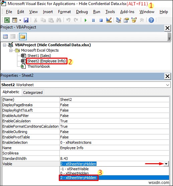Select Sheet1 (Sales) in project tree

[x=39, y=56]
